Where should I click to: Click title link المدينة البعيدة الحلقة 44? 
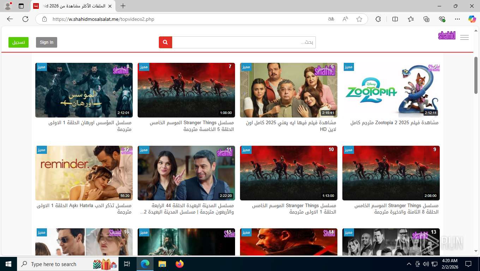coord(187,209)
